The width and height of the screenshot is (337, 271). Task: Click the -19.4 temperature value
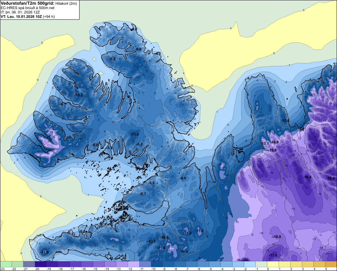click(307, 177)
